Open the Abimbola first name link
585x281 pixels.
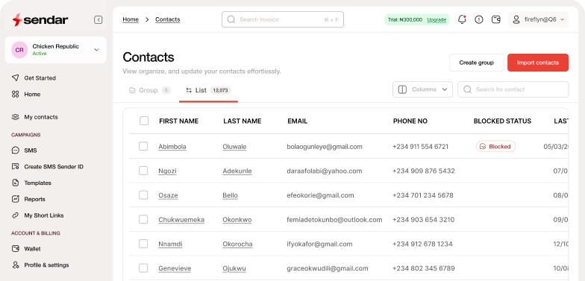172,147
